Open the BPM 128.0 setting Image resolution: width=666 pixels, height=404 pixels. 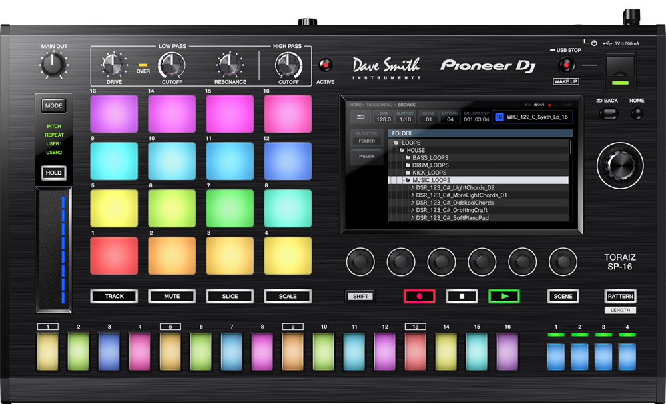(384, 117)
